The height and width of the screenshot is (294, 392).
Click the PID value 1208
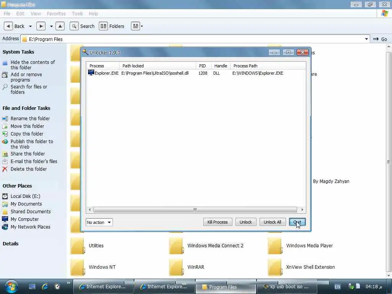pos(203,73)
